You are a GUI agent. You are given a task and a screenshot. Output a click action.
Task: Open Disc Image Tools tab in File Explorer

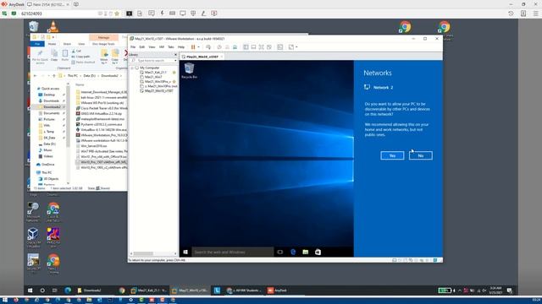click(x=103, y=44)
